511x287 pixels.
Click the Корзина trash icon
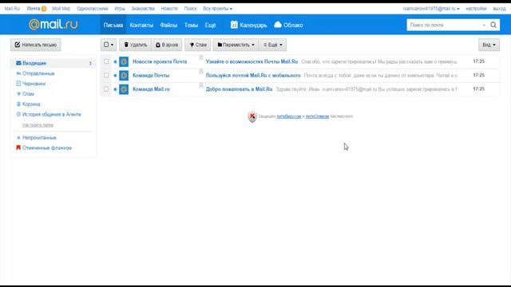[18, 104]
